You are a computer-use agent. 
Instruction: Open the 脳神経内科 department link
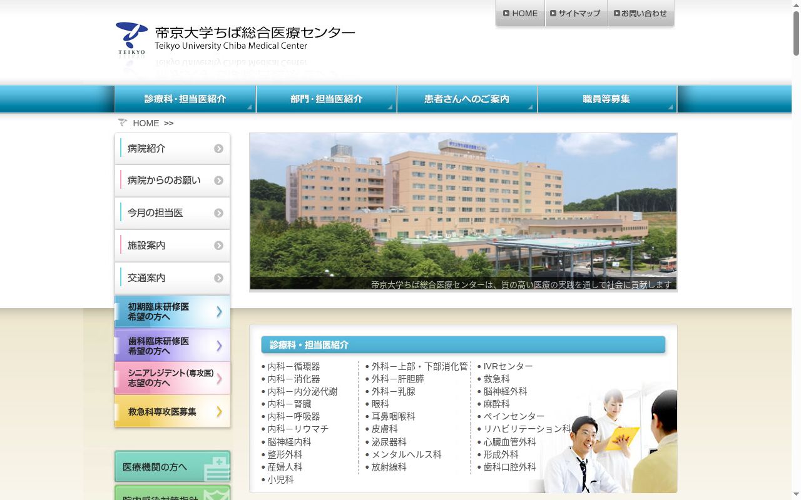pyautogui.click(x=289, y=442)
